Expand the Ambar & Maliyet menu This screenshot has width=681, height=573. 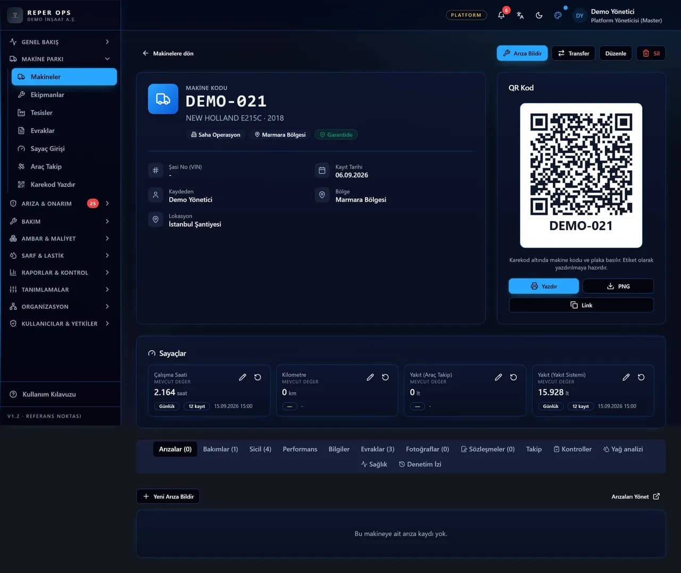point(60,238)
